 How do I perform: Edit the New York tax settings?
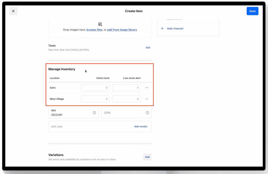148,48
